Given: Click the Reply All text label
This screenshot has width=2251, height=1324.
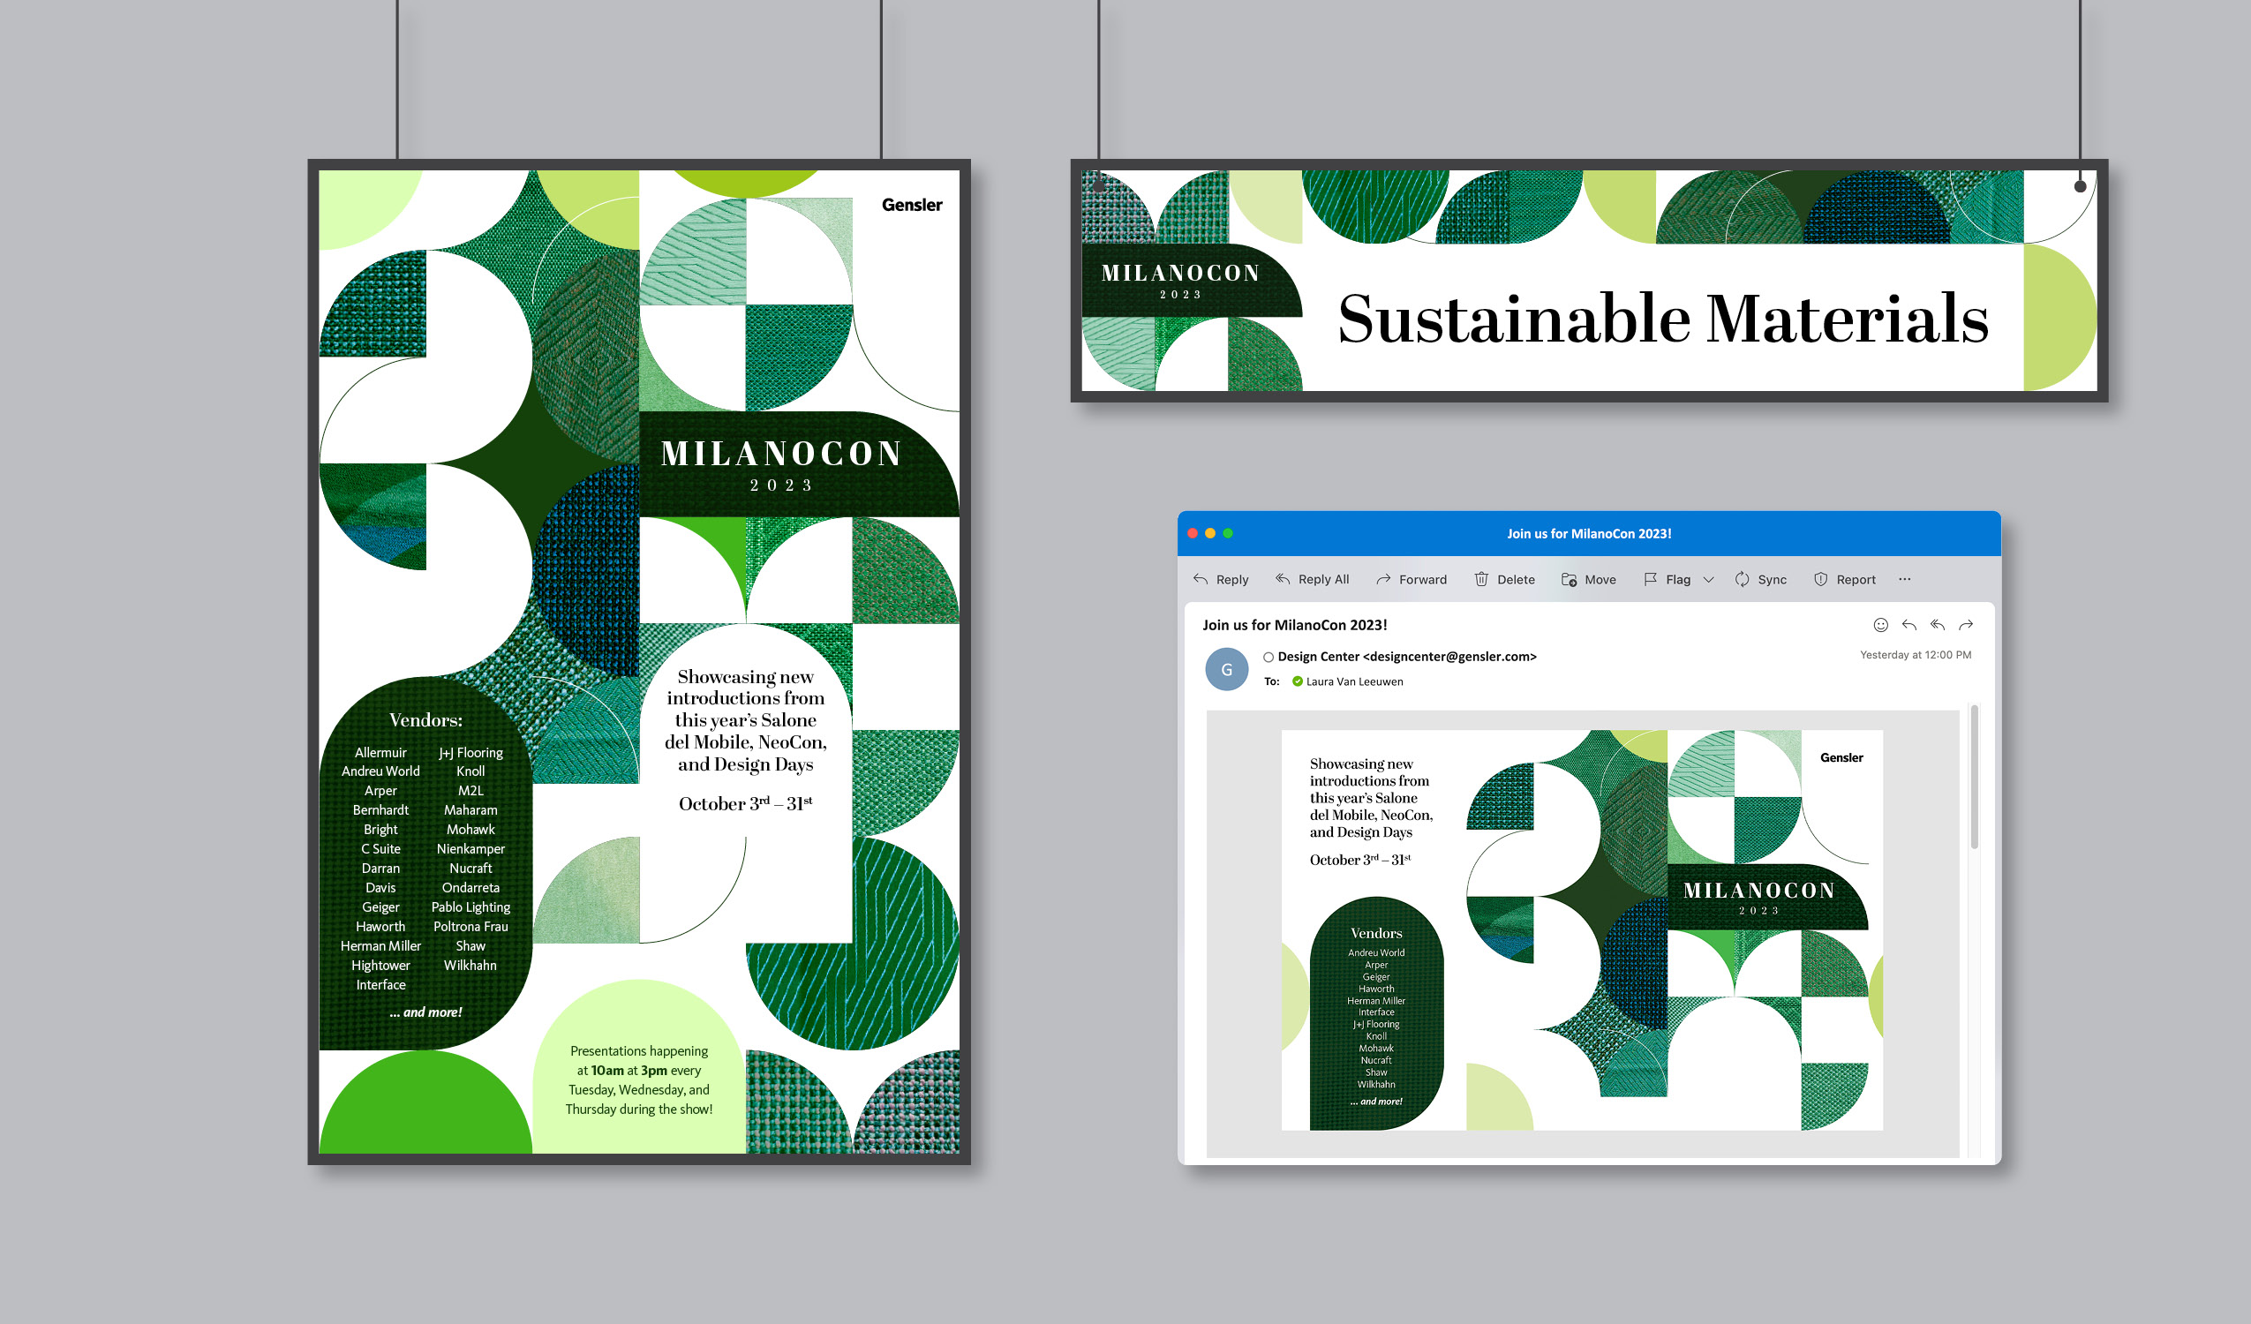Looking at the screenshot, I should pos(1323,580).
